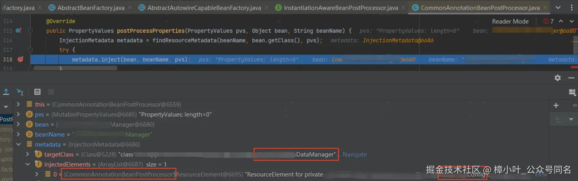Click the field icon next to injectedElements

pyautogui.click(x=38, y=164)
